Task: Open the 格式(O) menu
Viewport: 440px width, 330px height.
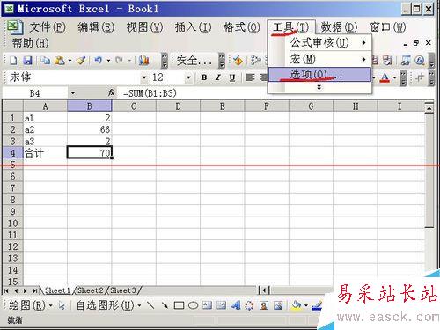Action: (x=242, y=27)
